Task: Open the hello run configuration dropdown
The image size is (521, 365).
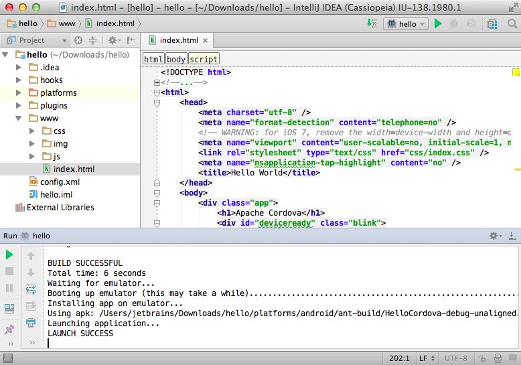Action: [x=406, y=24]
